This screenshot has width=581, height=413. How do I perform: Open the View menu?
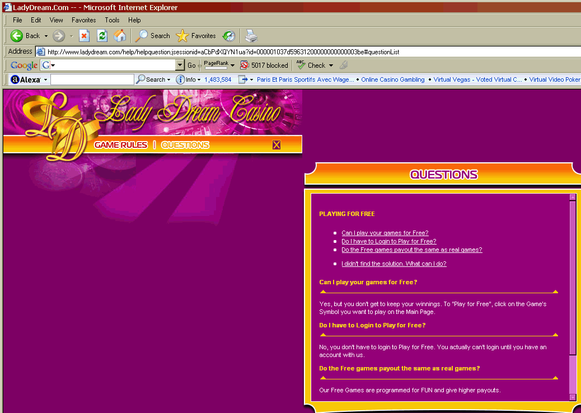click(x=57, y=20)
